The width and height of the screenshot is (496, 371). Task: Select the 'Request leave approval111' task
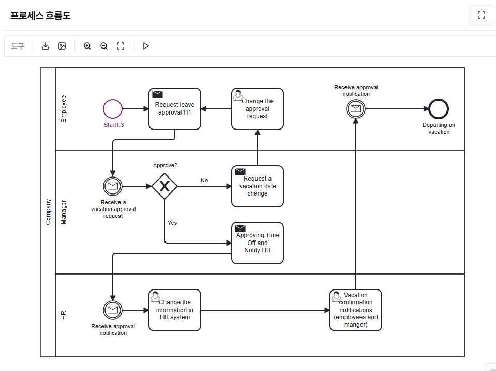[175, 109]
